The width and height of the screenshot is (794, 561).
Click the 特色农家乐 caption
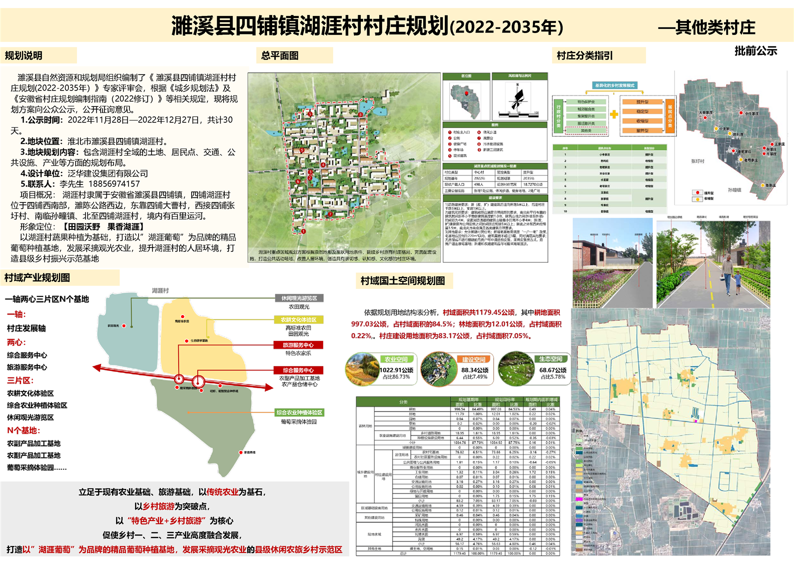(x=298, y=353)
